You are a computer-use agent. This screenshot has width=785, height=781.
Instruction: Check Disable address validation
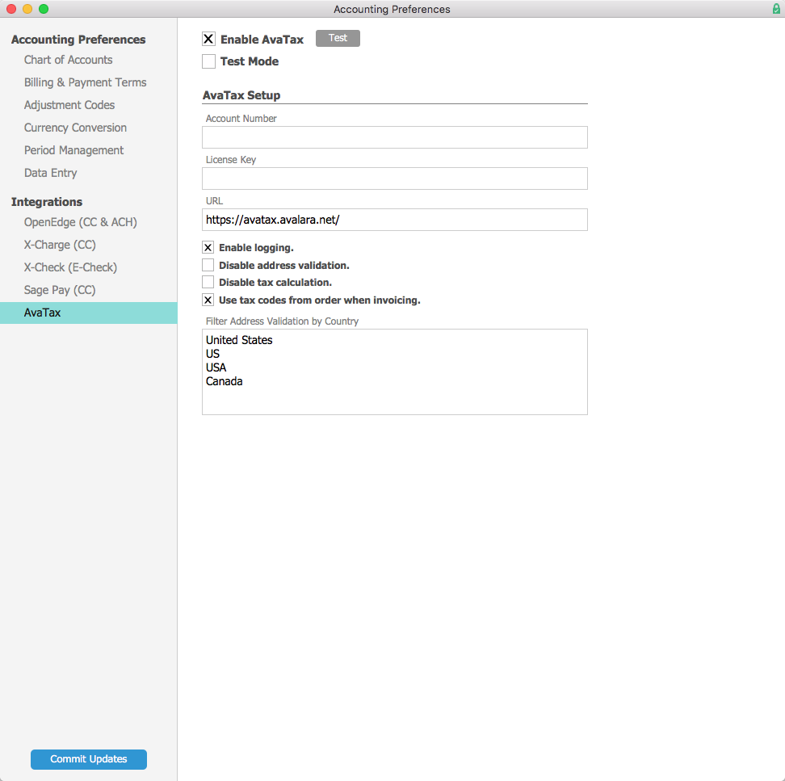pyautogui.click(x=208, y=265)
